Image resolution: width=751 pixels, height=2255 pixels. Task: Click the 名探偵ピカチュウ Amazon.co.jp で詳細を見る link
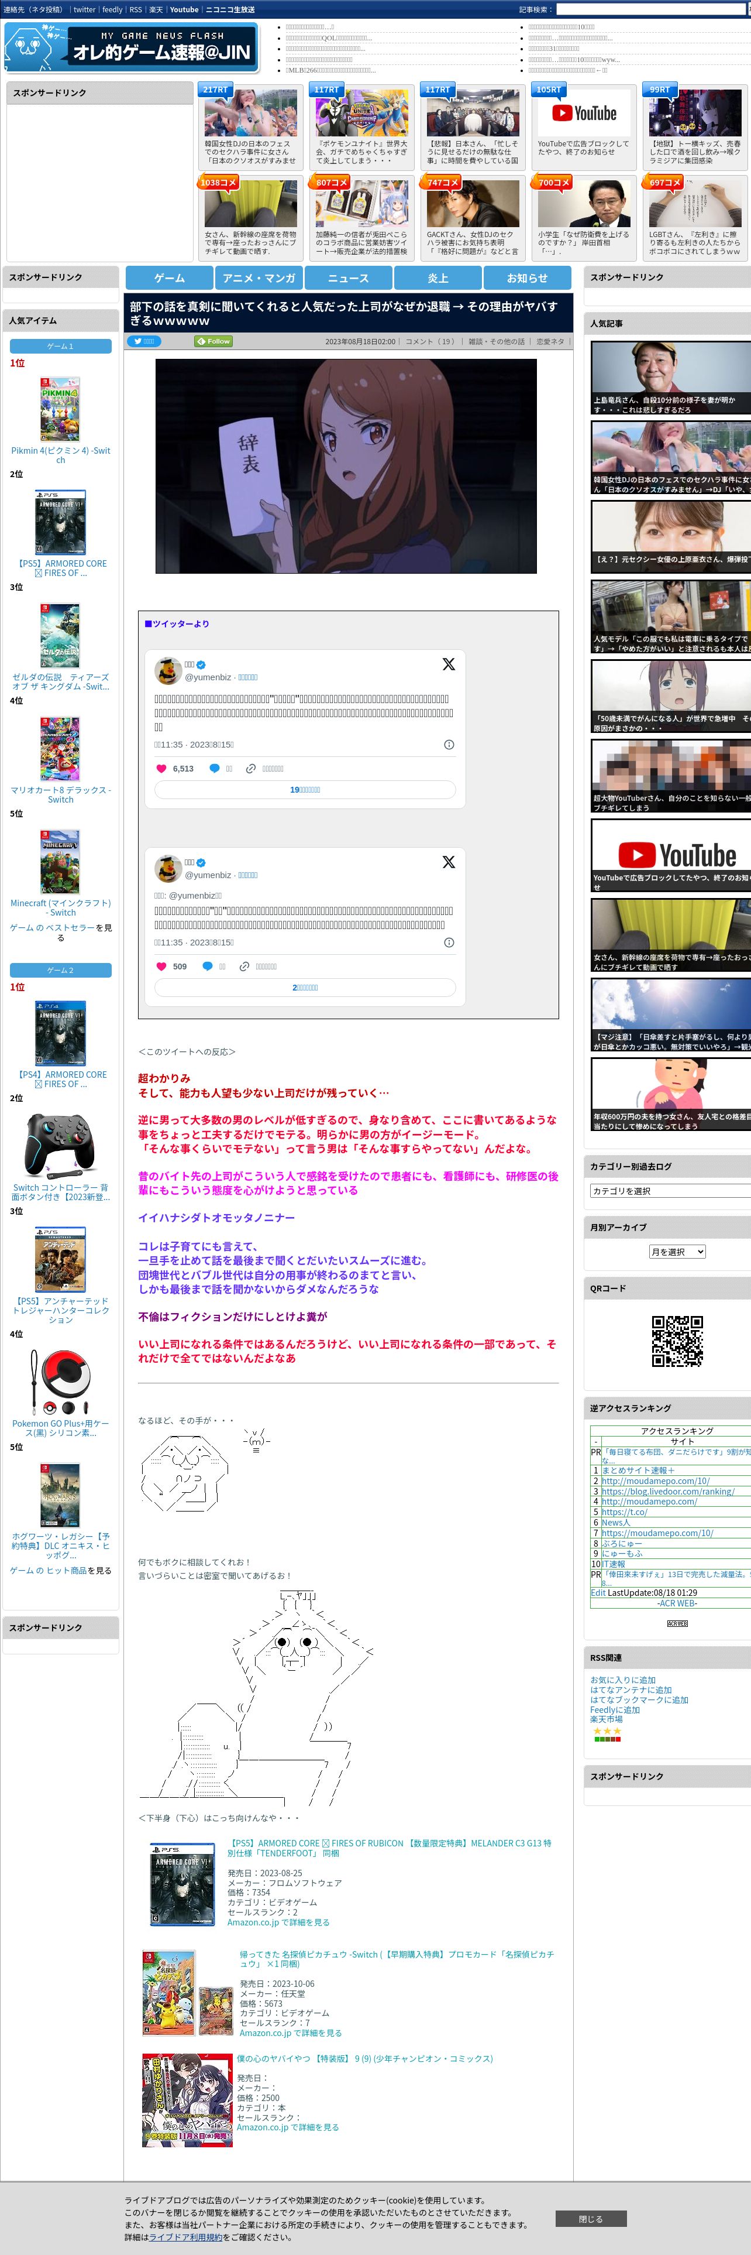tap(290, 2033)
